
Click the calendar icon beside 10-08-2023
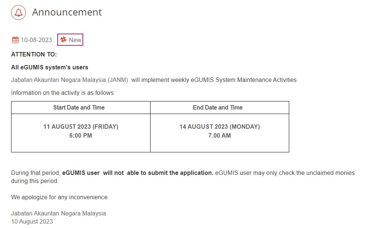tap(16, 40)
